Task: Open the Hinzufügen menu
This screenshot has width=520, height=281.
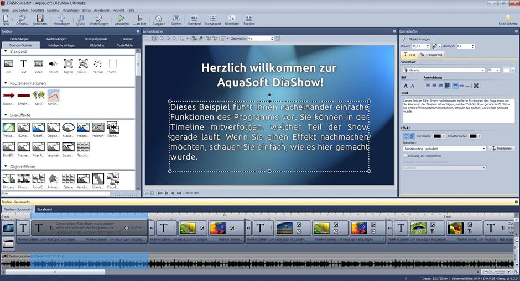Action: tap(71, 10)
